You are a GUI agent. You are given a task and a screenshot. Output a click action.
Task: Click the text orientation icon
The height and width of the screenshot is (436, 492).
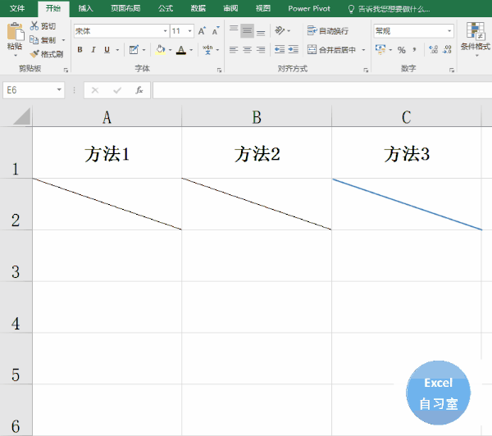(x=280, y=30)
